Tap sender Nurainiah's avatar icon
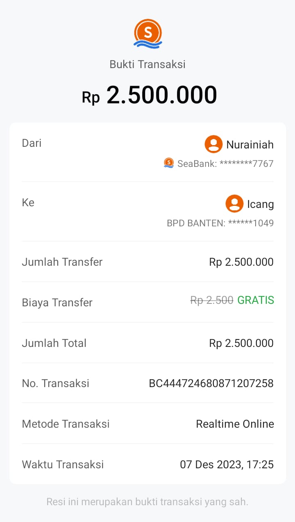Image resolution: width=295 pixels, height=522 pixels. [x=213, y=144]
